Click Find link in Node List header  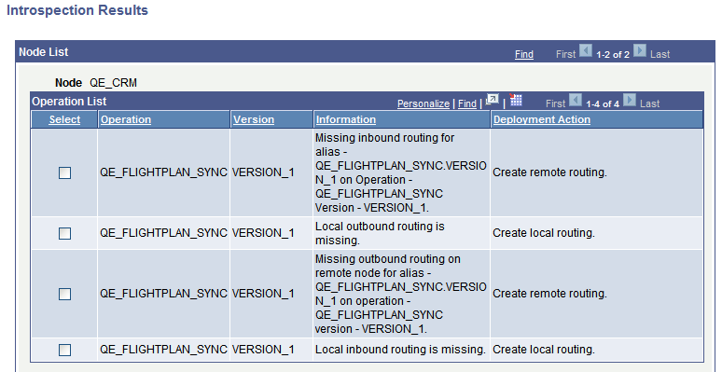524,54
